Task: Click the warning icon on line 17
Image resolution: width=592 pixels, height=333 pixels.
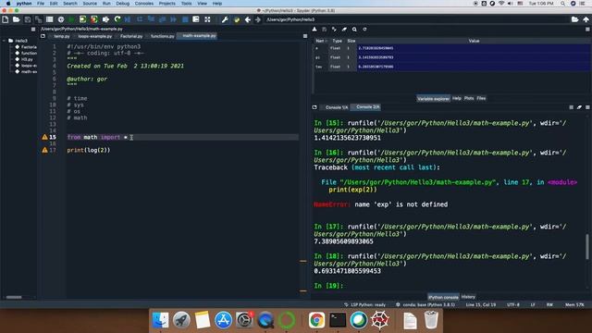Action: (x=44, y=150)
